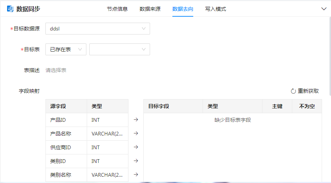Click mapping arrow for 产品名称 row
Screen dimensions: 331x183
pyautogui.click(x=136, y=133)
